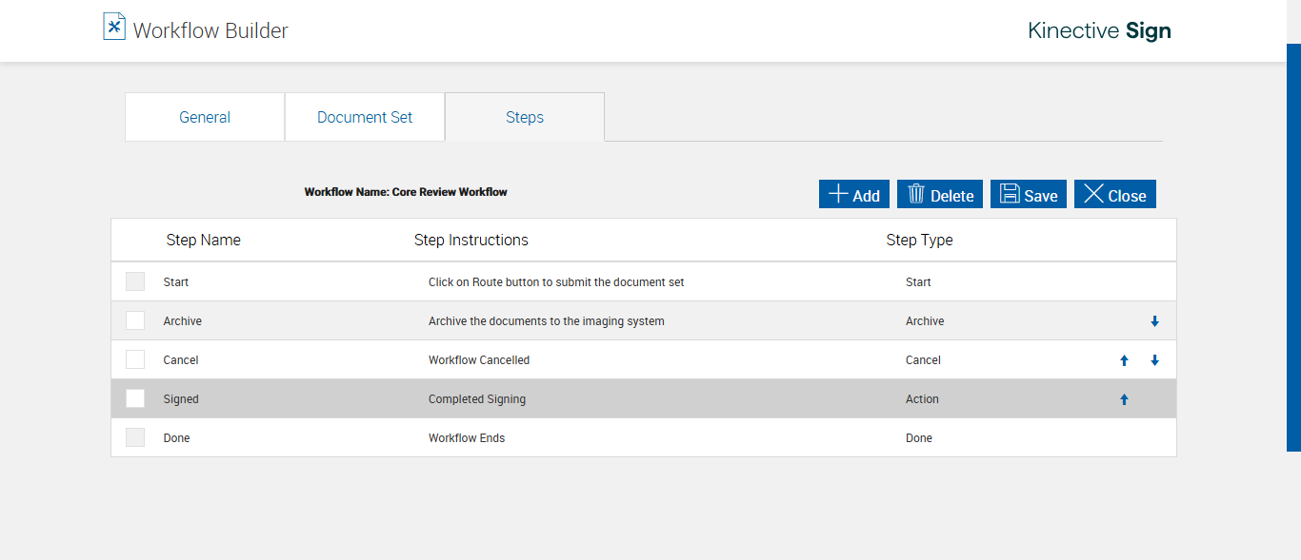The width and height of the screenshot is (1301, 560).
Task: Click the Workflow Builder logo icon
Action: pos(114,27)
